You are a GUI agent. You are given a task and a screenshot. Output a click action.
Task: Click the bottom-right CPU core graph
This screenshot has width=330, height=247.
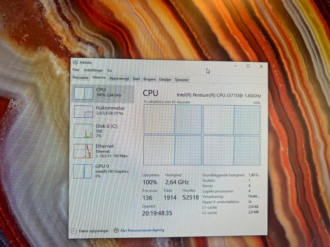(231, 150)
